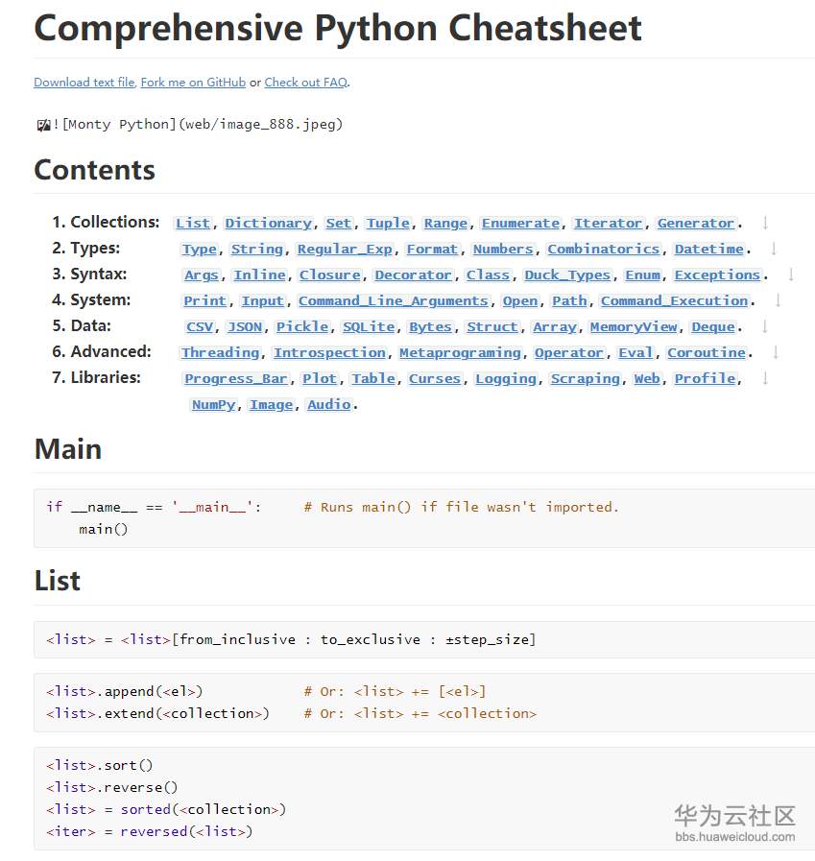This screenshot has width=815, height=861.
Task: Click the down arrow after the Advanced row
Action: point(776,352)
